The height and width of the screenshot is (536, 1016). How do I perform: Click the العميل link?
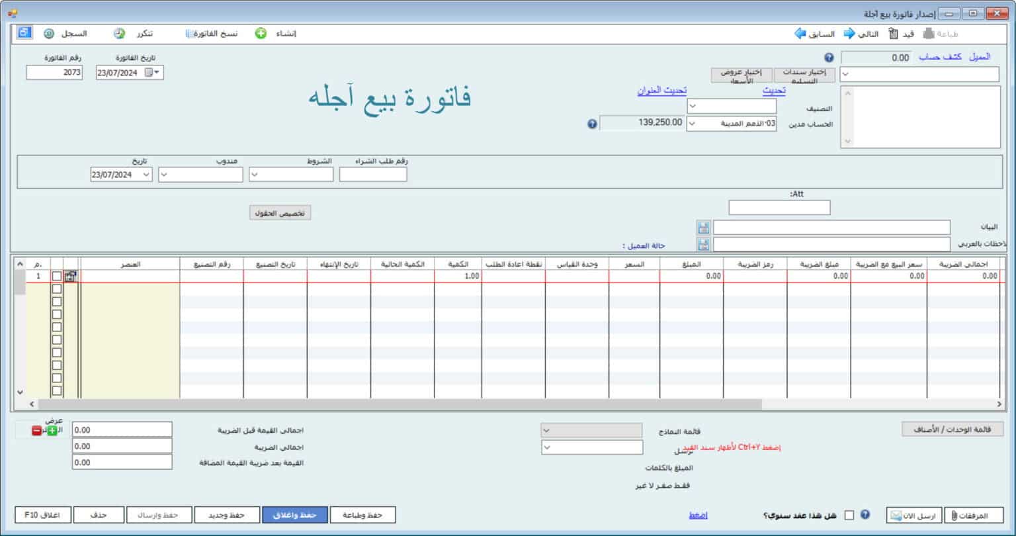pyautogui.click(x=980, y=57)
